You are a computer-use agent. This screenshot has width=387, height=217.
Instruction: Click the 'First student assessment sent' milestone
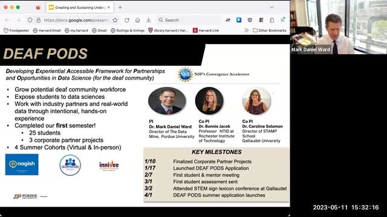pyautogui.click(x=205, y=182)
